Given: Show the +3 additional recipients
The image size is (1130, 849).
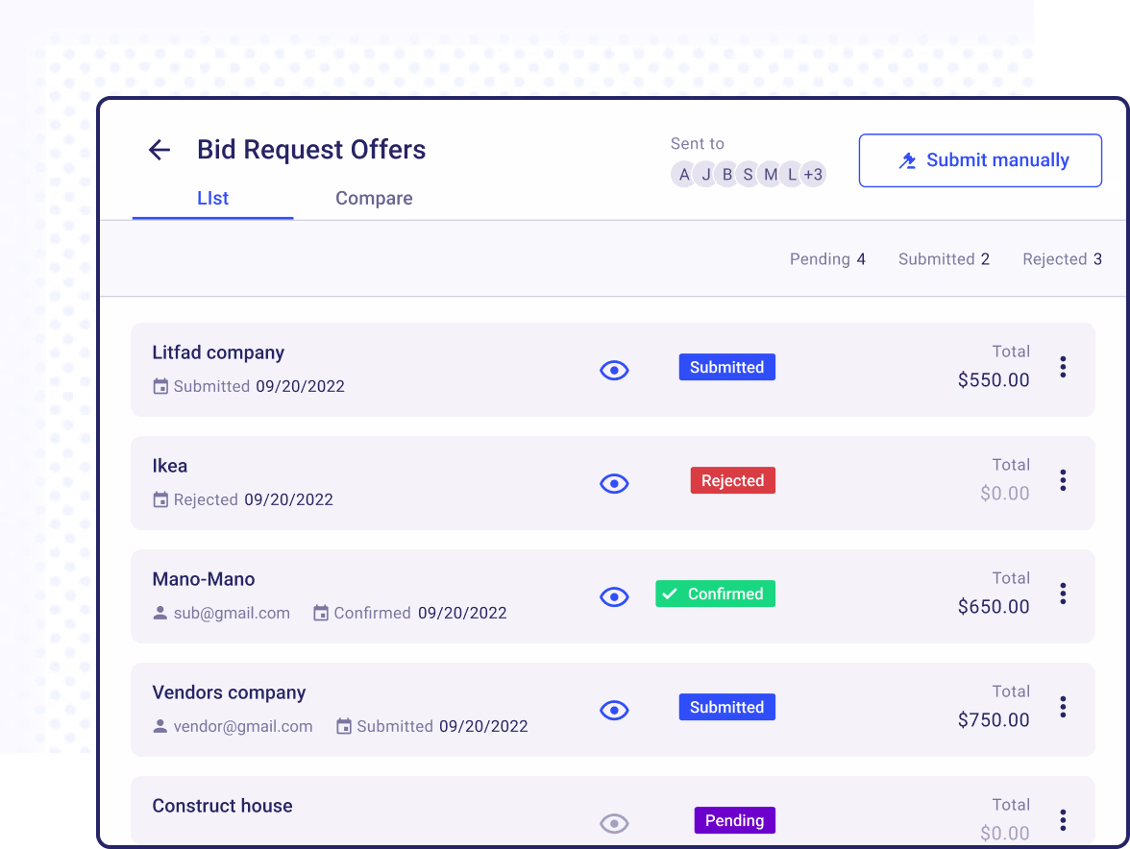Looking at the screenshot, I should 813,174.
